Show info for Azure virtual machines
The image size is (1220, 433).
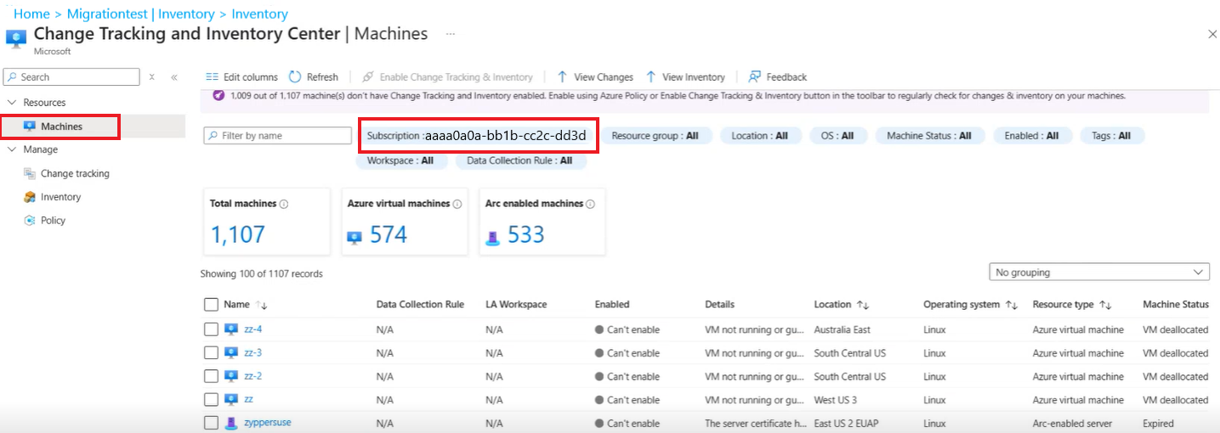[457, 204]
